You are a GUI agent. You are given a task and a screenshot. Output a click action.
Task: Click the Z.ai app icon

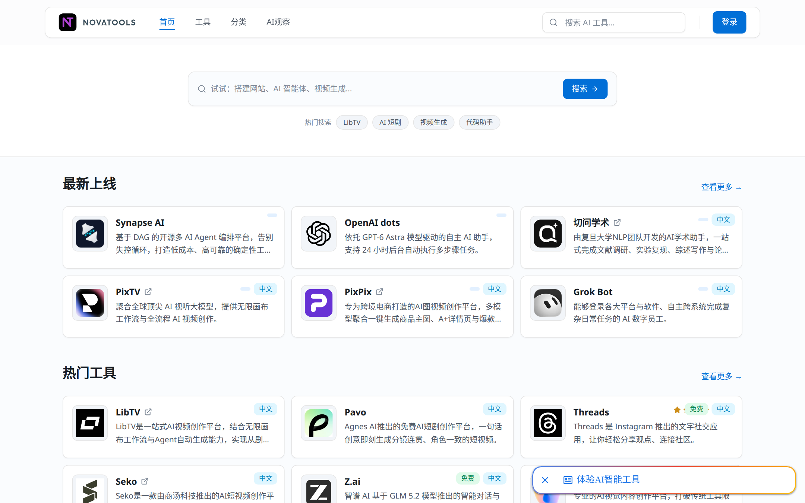click(319, 491)
